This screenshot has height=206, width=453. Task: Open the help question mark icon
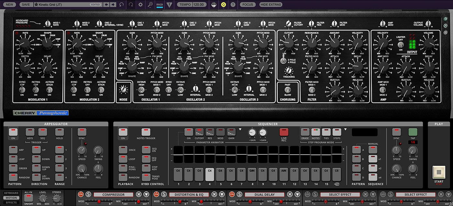click(x=233, y=5)
